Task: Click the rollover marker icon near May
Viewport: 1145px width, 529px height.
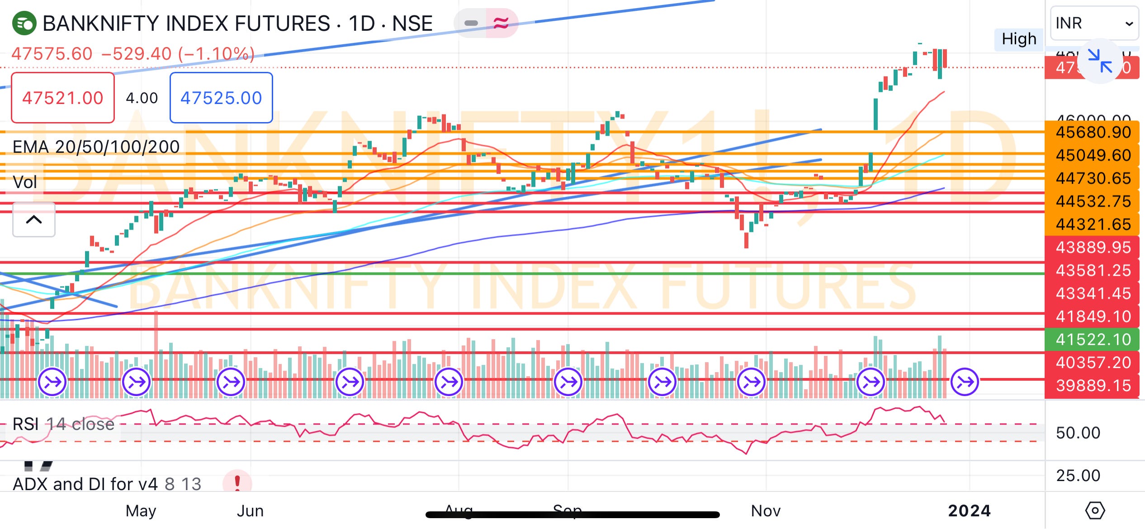Action: coord(136,383)
